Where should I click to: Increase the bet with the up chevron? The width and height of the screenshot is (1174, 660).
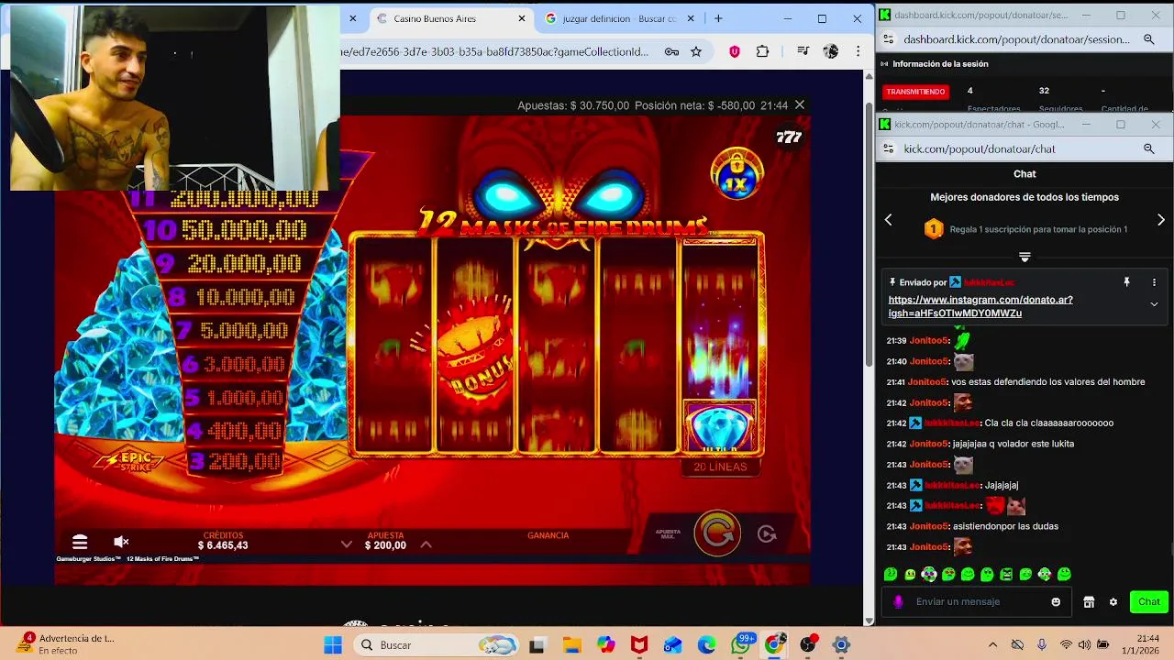pos(426,544)
